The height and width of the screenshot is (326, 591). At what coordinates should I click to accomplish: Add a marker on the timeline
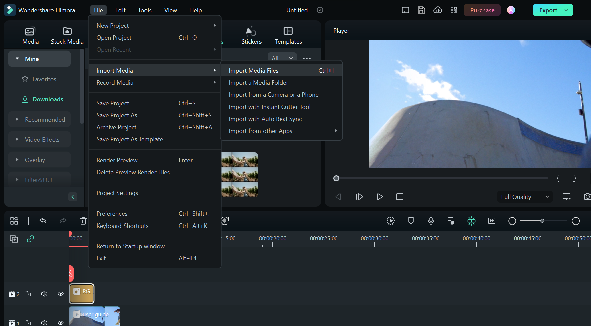411,221
